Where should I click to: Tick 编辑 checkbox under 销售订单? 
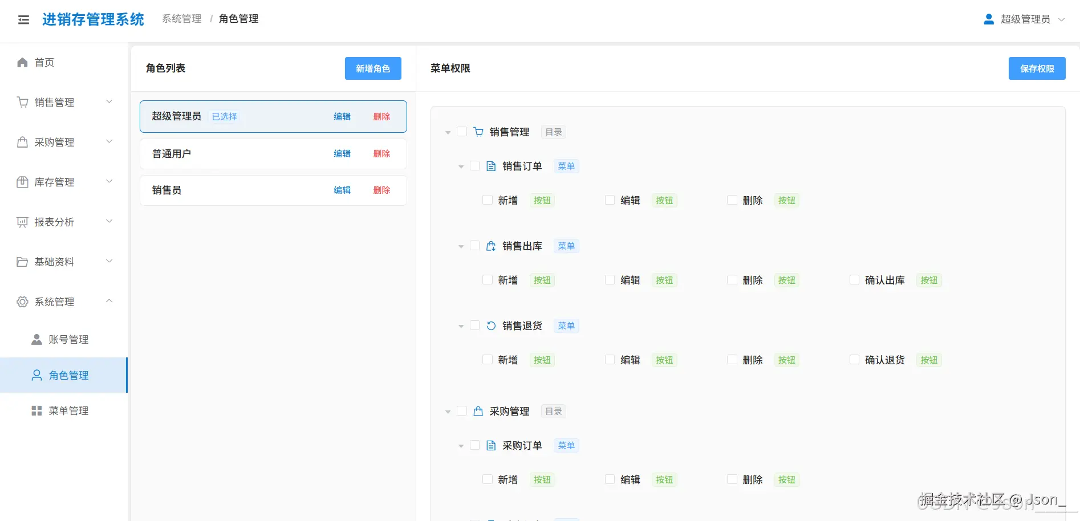point(610,200)
